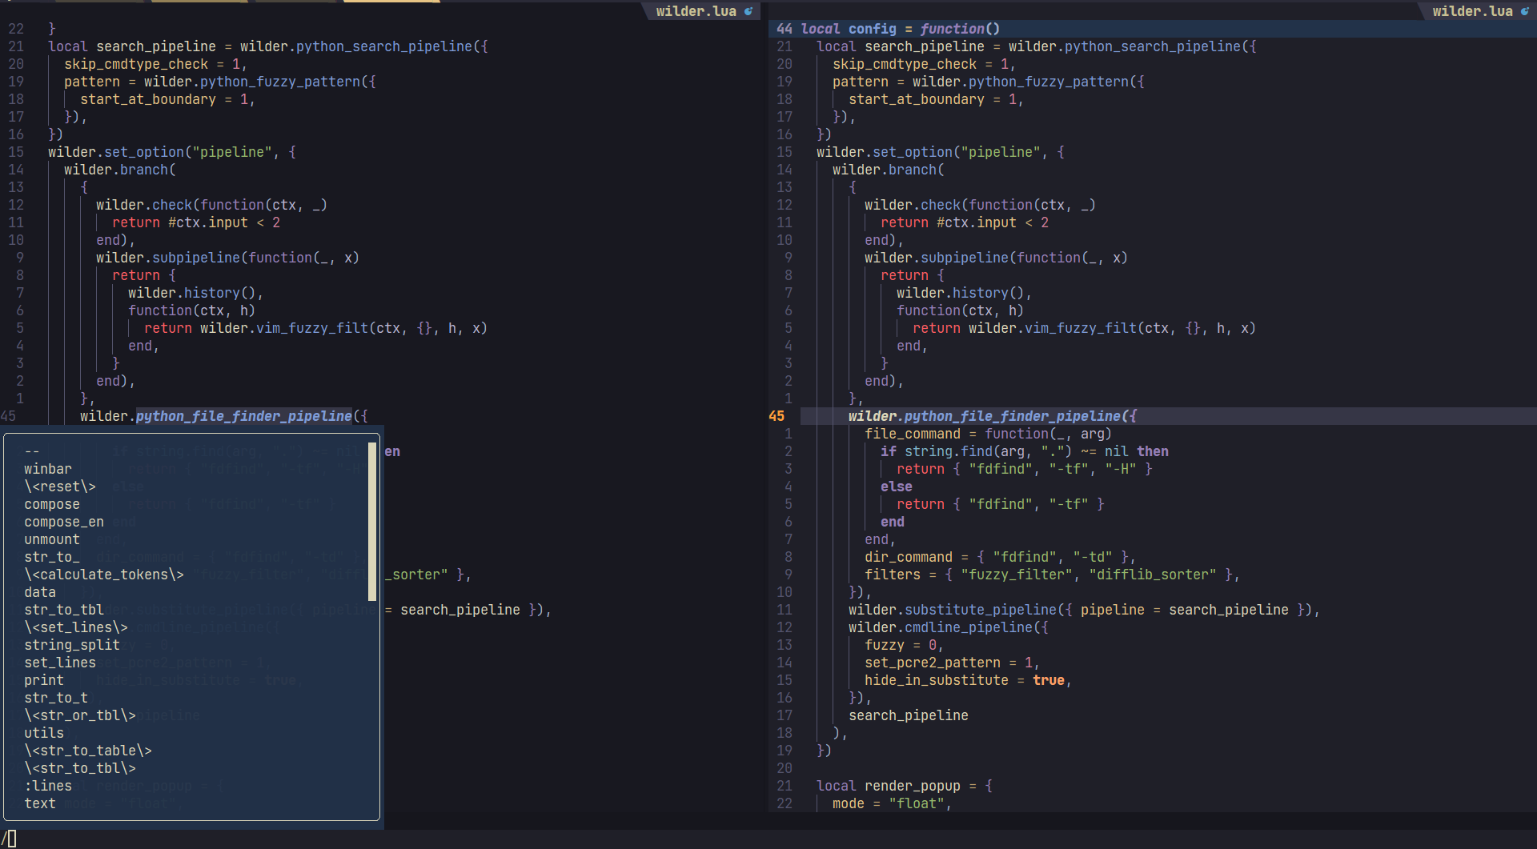
Task: Click 'return wilder.vim_fuzzy_filt(ctx, {}, h, x)' in left pane
Action: point(316,328)
